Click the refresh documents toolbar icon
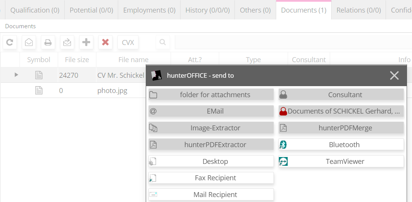Viewport: 412px width, 202px height. point(10,42)
